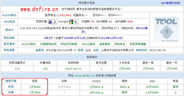This screenshot has width=184, height=96.
Task: Click the 域名年龄 row label
Action: click(9, 38)
